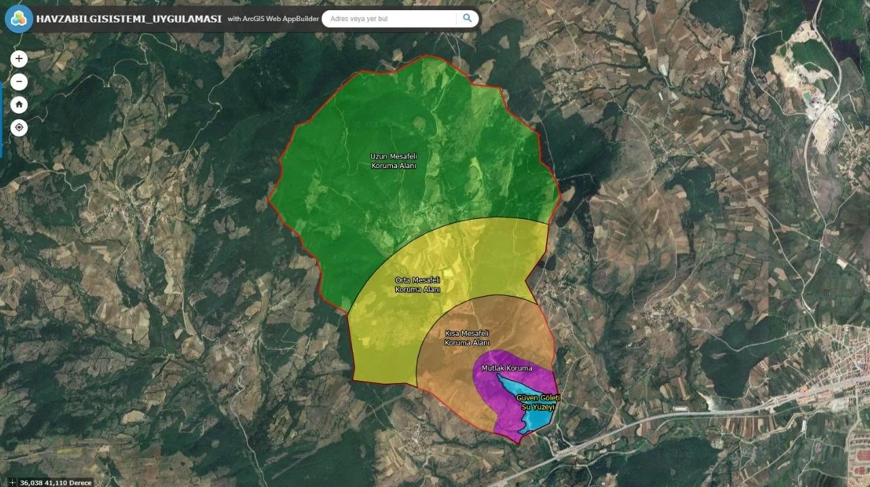Select 'Güven Göleti Su Yüzeyi' label
This screenshot has height=487, width=870.
[x=538, y=401]
